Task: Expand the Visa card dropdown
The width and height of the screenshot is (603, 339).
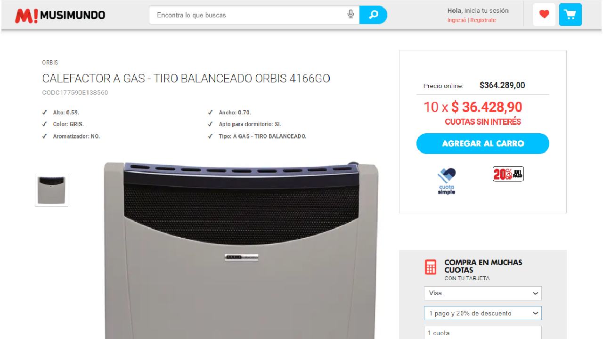Action: (482, 293)
